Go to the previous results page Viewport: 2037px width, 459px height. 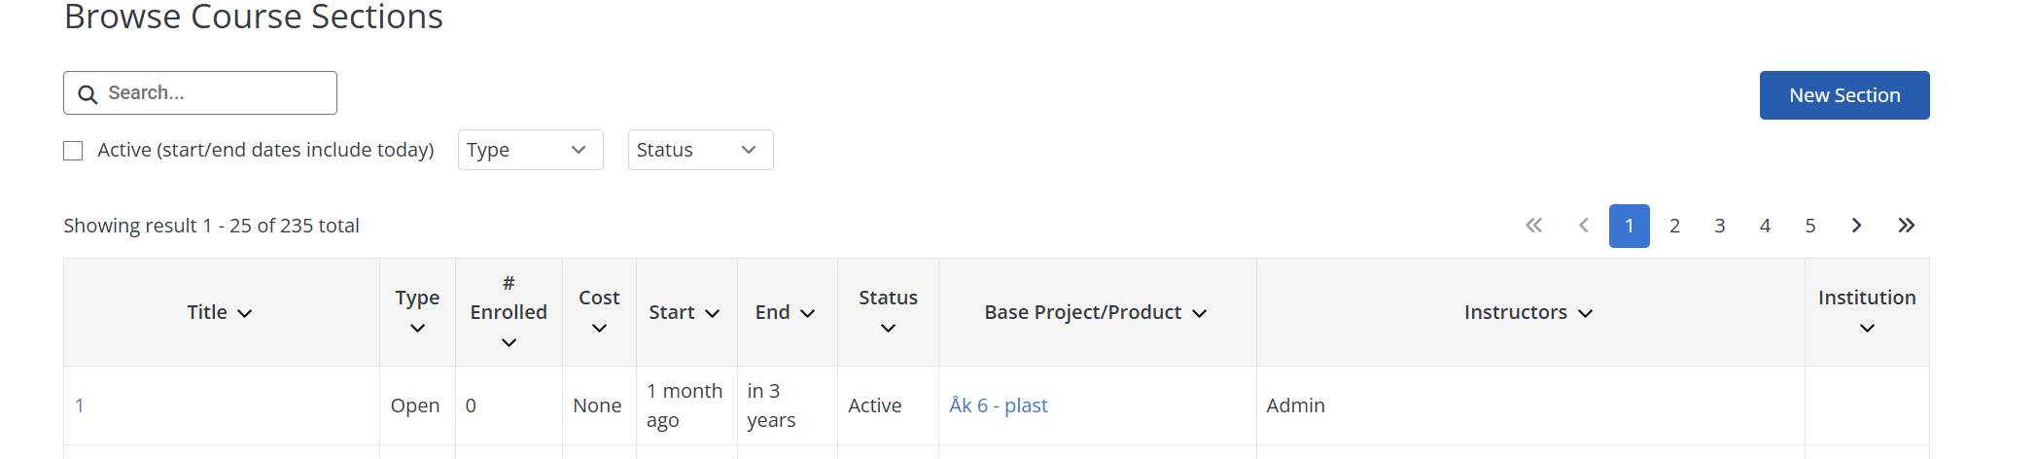pos(1584,226)
